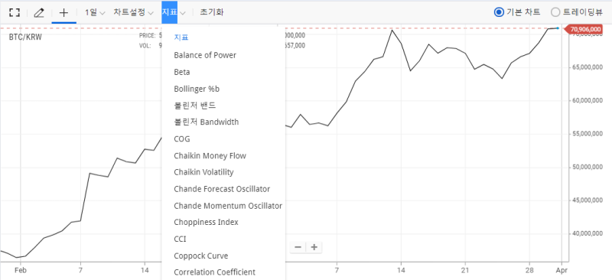
Task: Zoom out with the minus button
Action: (298, 247)
